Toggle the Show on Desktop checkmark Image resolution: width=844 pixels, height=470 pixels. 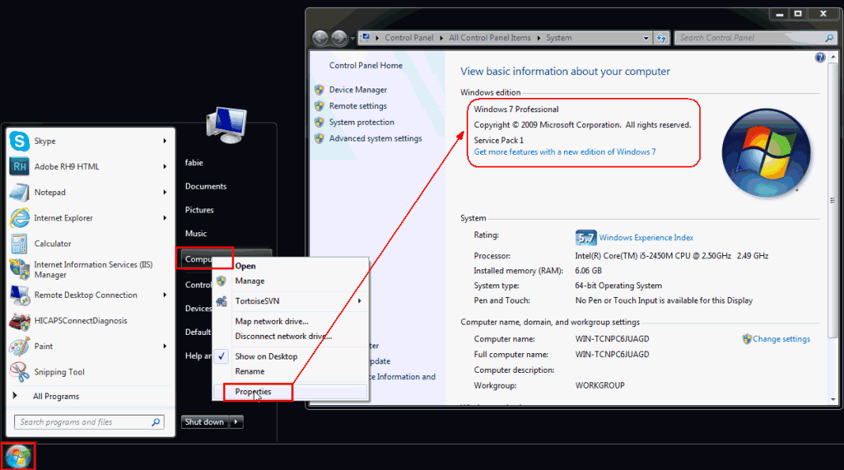(266, 356)
